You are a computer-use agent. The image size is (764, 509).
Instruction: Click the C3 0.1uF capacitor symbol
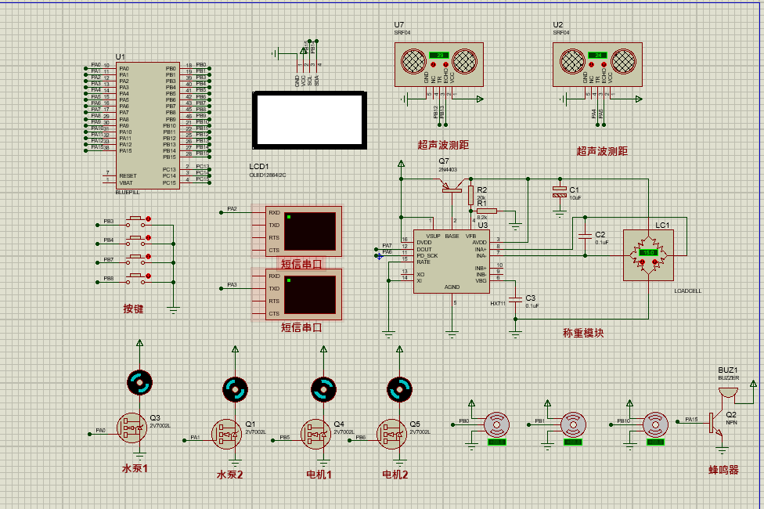pyautogui.click(x=515, y=299)
